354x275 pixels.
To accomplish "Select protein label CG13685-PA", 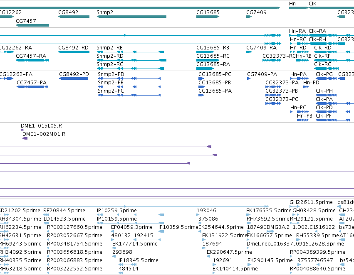I will [x=215, y=91].
